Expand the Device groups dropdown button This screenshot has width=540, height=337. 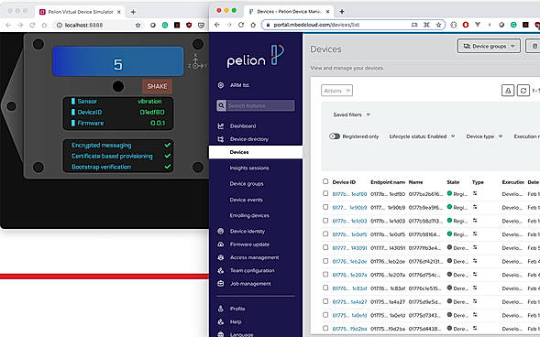pyautogui.click(x=489, y=46)
